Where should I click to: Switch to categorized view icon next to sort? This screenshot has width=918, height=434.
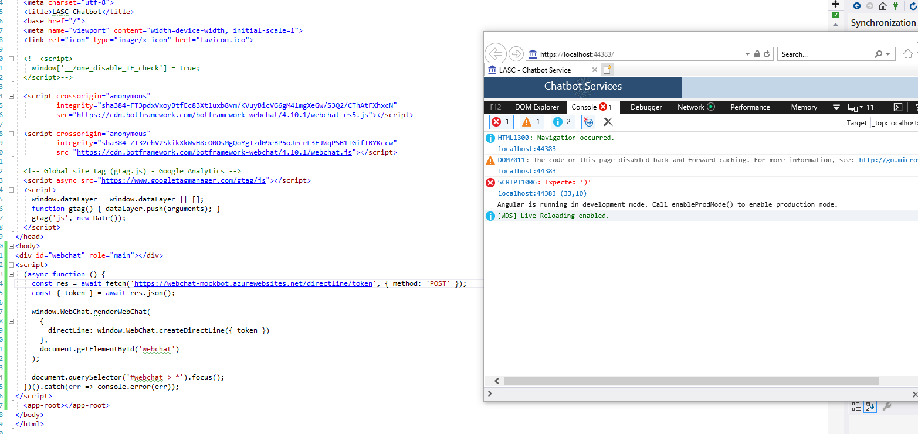click(x=856, y=406)
